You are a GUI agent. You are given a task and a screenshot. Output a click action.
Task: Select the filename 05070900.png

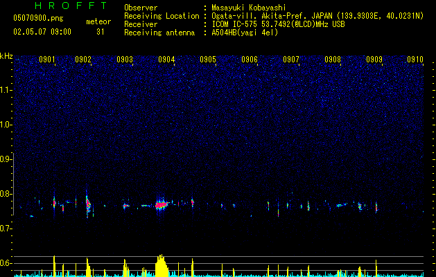pyautogui.click(x=38, y=18)
